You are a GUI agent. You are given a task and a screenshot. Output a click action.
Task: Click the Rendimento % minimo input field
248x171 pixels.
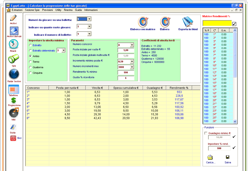(x=126, y=72)
